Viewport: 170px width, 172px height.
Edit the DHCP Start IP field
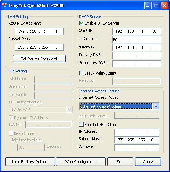(x=136, y=31)
